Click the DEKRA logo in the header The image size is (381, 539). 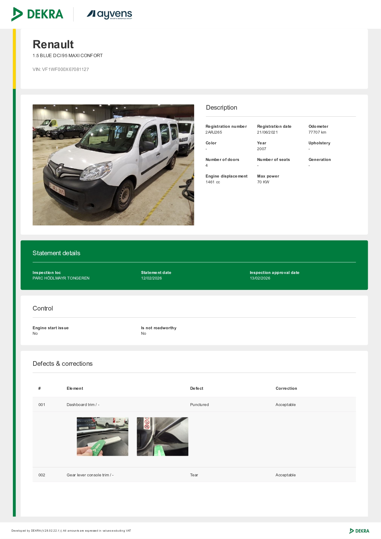pyautogui.click(x=37, y=14)
